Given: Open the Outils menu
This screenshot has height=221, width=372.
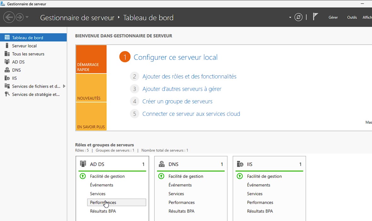Looking at the screenshot, I should tap(352, 17).
